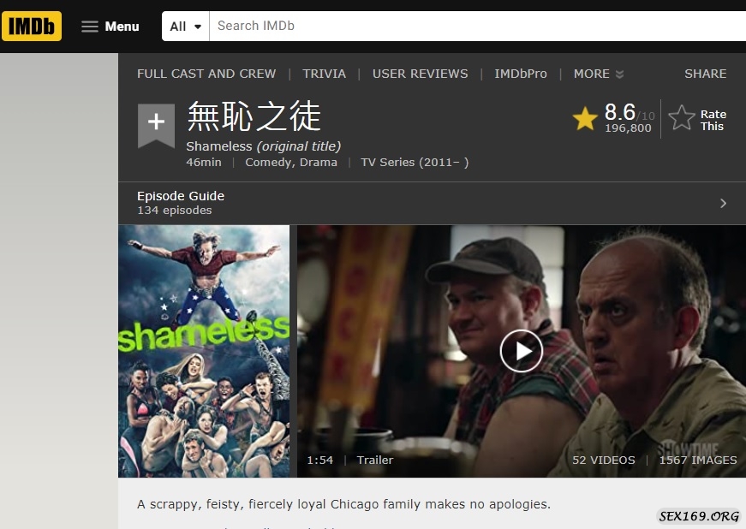Image resolution: width=746 pixels, height=529 pixels.
Task: Add Shameless to watchlist with plus ribbon
Action: [156, 126]
